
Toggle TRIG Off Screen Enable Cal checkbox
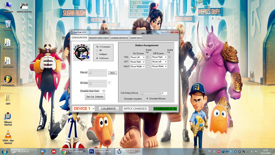tap(169, 57)
